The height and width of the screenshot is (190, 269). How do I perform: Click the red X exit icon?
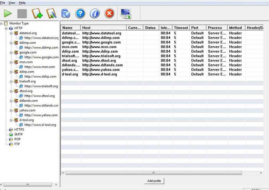pyautogui.click(x=109, y=13)
